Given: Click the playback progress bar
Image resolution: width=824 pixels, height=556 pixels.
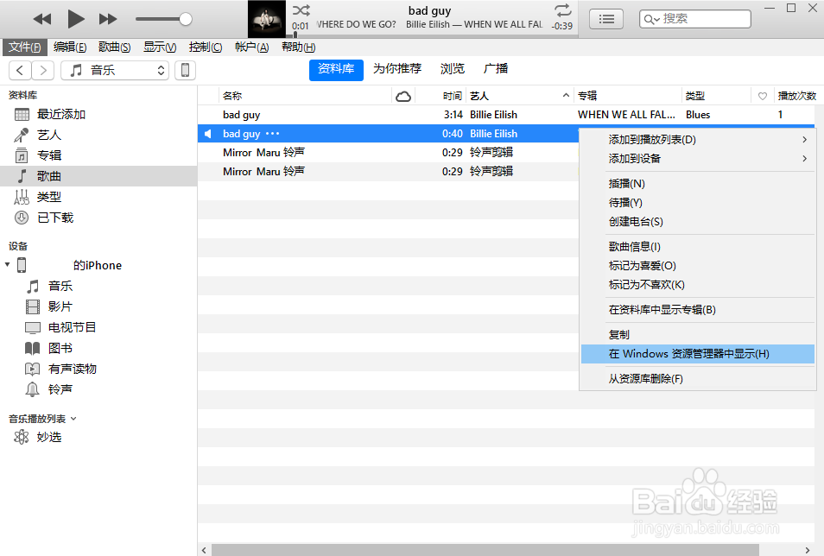Looking at the screenshot, I should coord(434,35).
